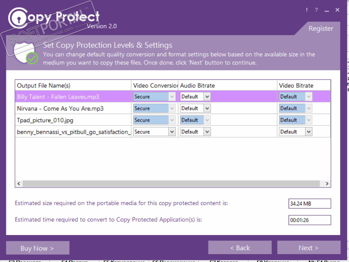Viewport: 349px width, 262px height.
Task: Minimize the Copy Protect window
Action: click(x=326, y=10)
